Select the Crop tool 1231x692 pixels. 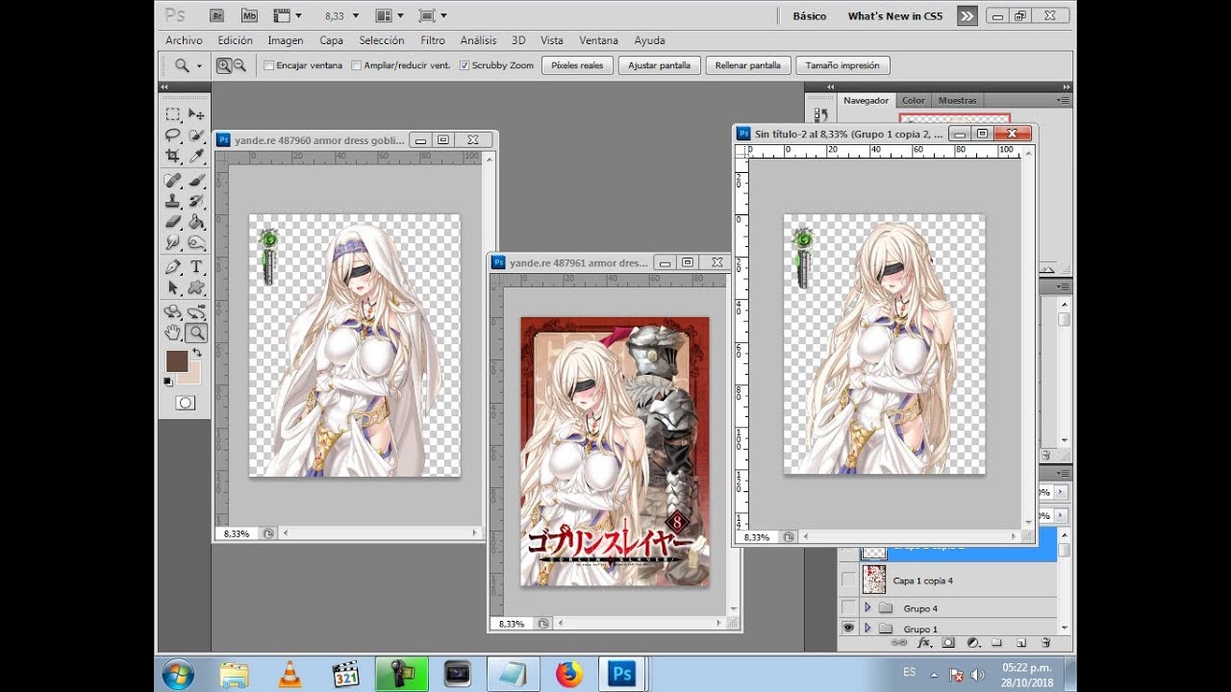coord(173,156)
